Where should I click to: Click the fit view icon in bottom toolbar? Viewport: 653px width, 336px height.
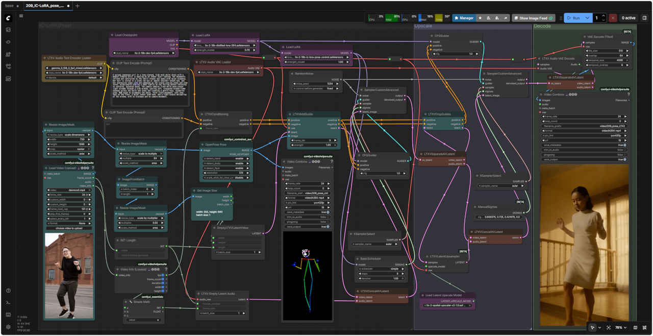pyautogui.click(x=608, y=327)
